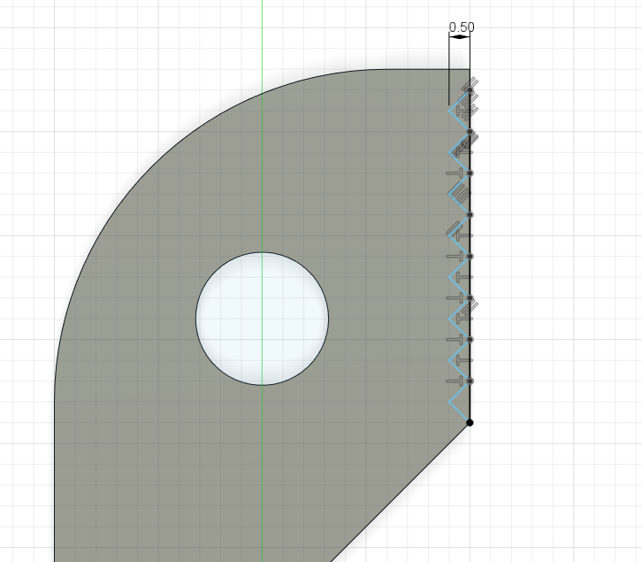Viewport: 642px width, 562px height.
Task: Click the solid black endpoint below the zigzag
Action: 470,423
